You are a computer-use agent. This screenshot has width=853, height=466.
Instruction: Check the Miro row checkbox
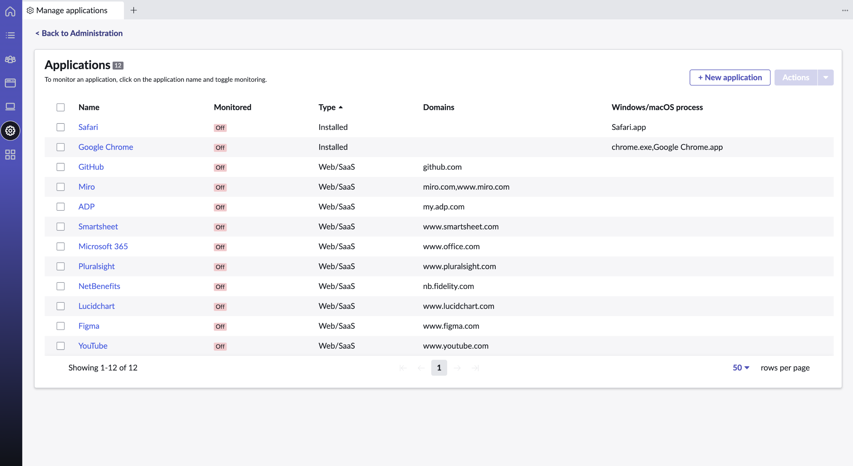tap(61, 187)
